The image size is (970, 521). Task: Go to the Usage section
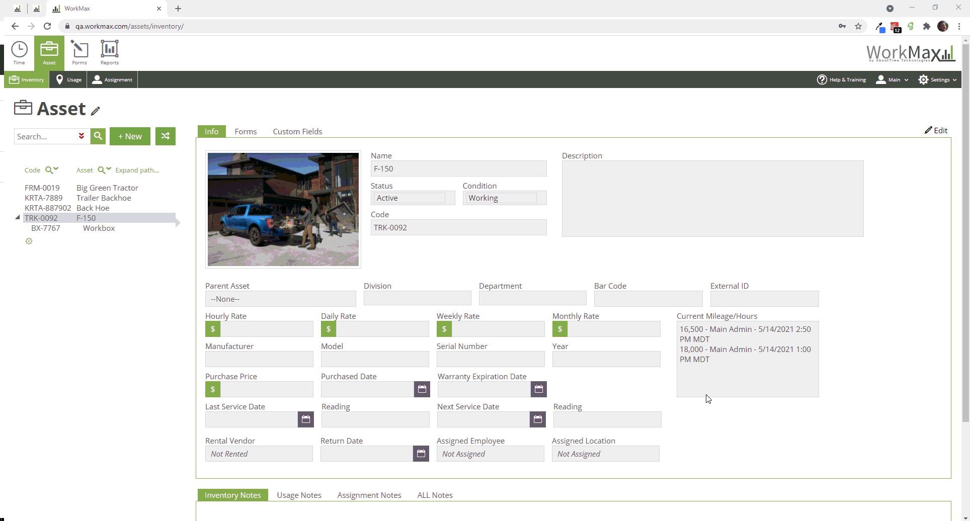coord(69,79)
